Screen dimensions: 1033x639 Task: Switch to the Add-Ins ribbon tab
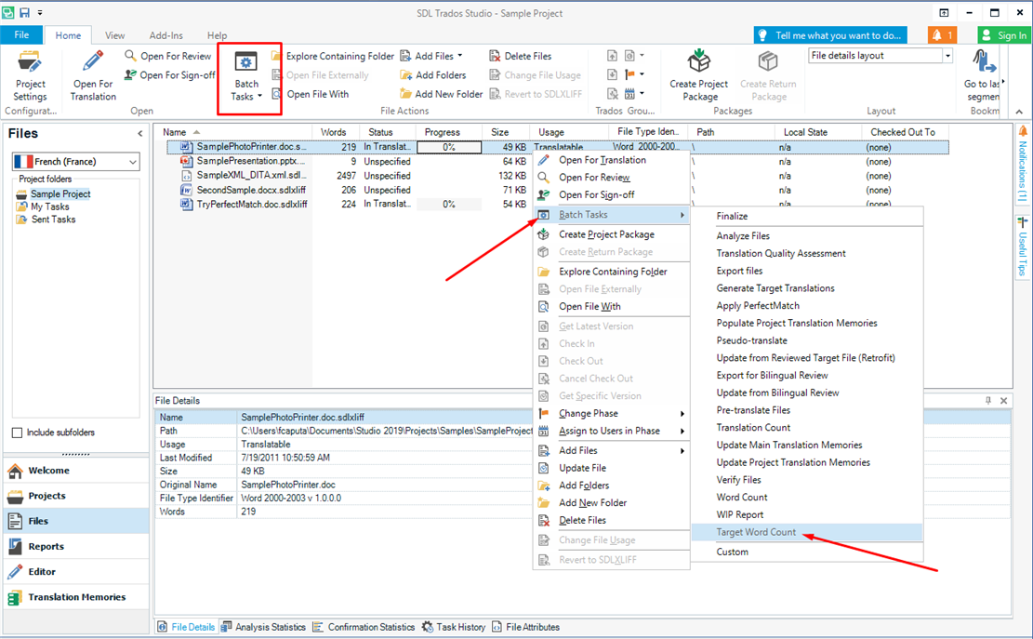[166, 35]
